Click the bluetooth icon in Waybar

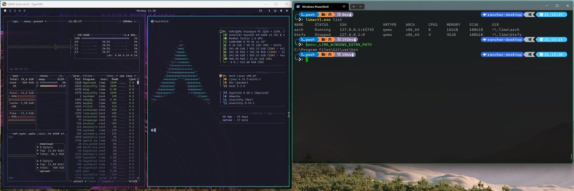pos(269,11)
